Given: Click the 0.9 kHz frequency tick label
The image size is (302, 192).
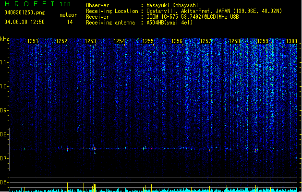Looking at the screenshot, I should tap(4, 110).
